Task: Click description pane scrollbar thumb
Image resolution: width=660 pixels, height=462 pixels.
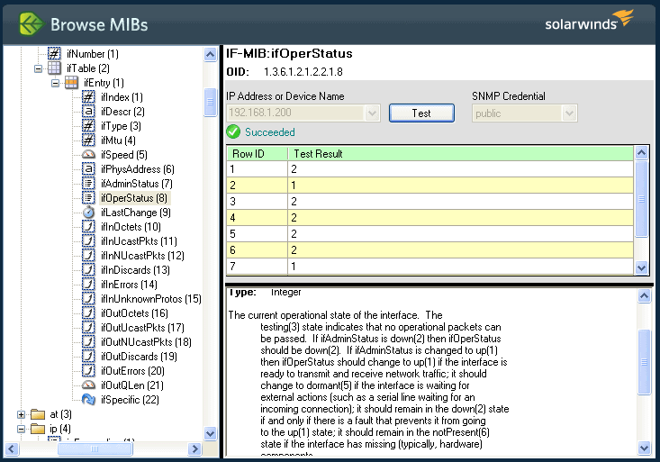Action: pyautogui.click(x=644, y=362)
